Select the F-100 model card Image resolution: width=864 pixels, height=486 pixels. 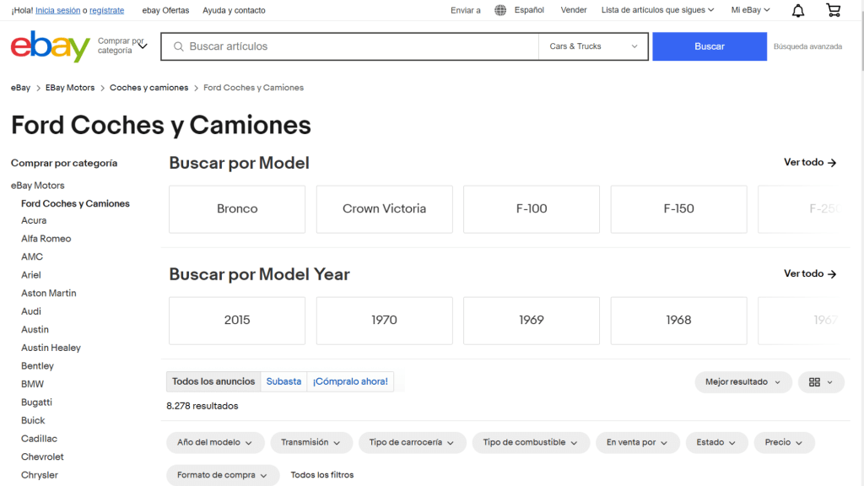pyautogui.click(x=532, y=209)
